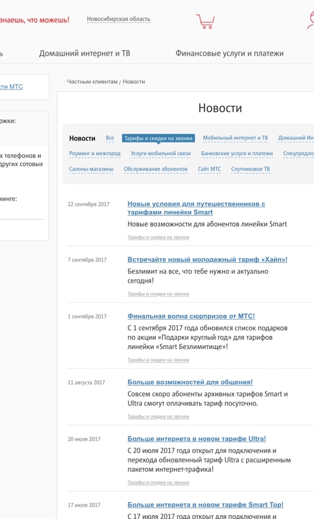This screenshot has width=314, height=519.
Task: Filter news by Банковские услуги и платежи
Action: point(237,154)
